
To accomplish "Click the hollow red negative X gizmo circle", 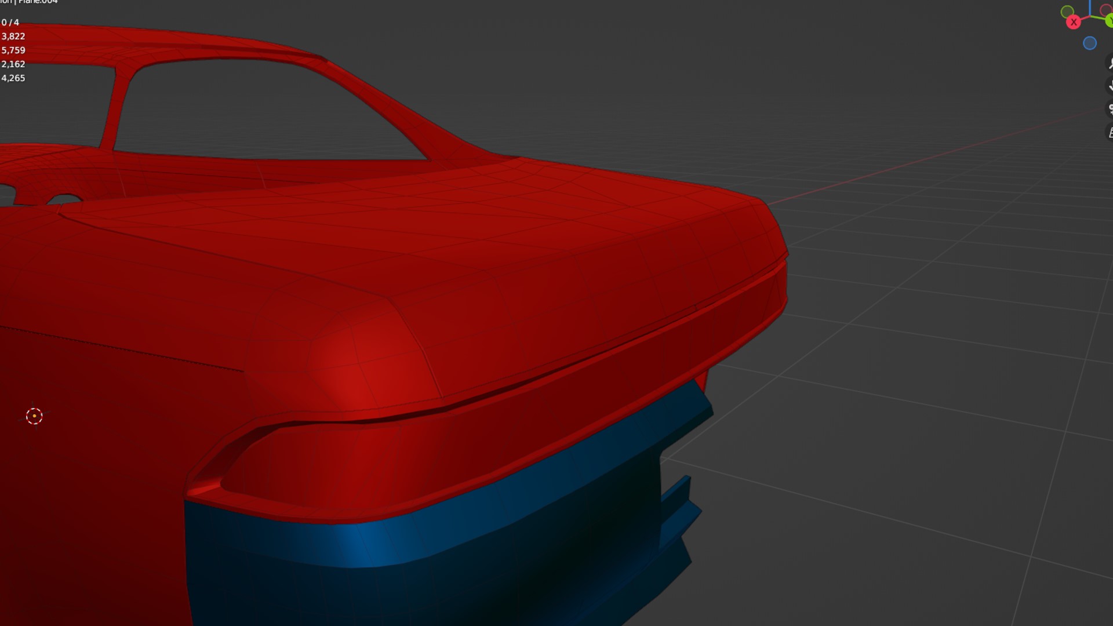I will pos(1105,10).
